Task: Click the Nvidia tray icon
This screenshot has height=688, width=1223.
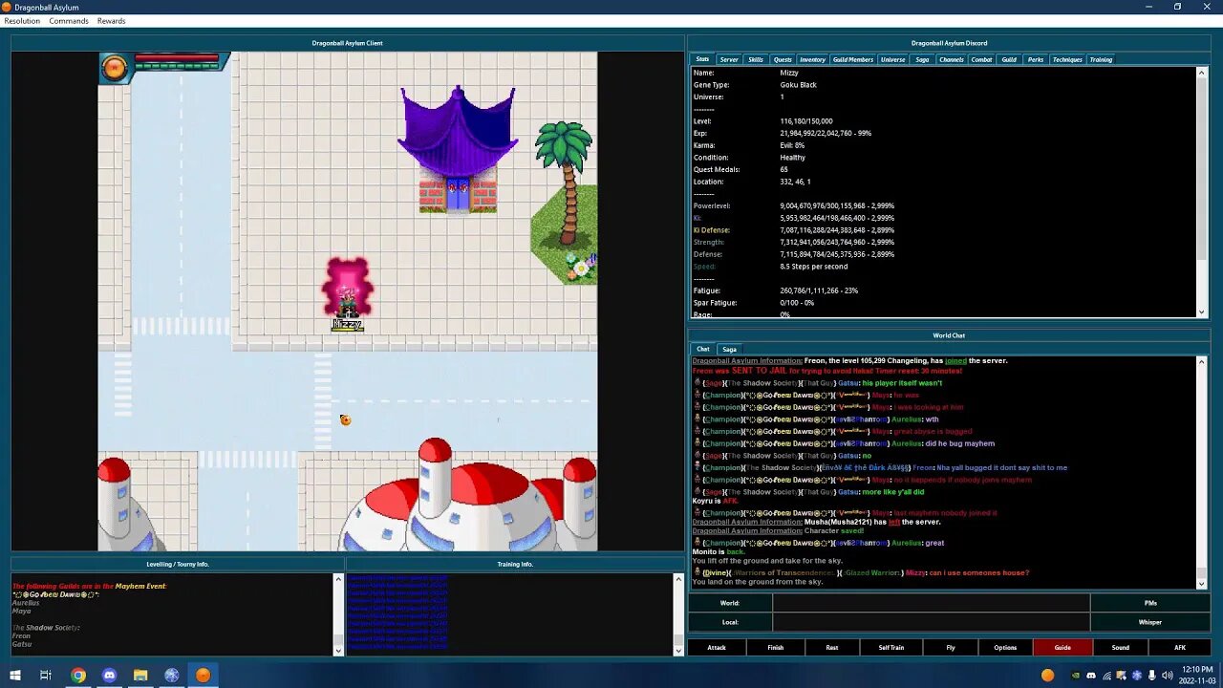Action: point(1075,676)
